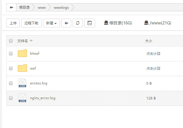Select the access.log checkbox
This screenshot has width=183, height=128.
point(11,83)
